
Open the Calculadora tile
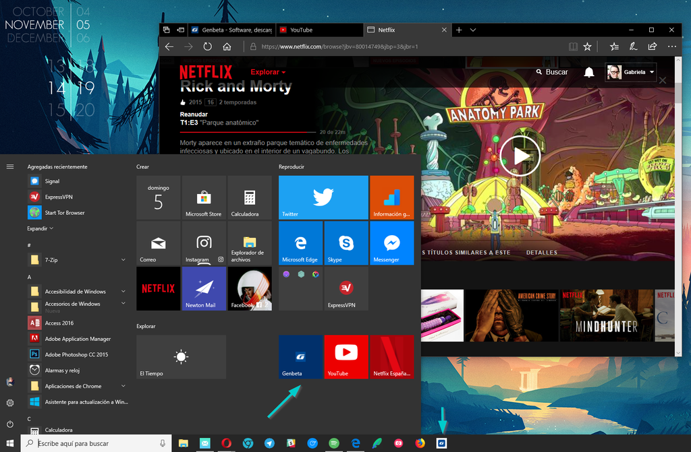[x=250, y=197]
